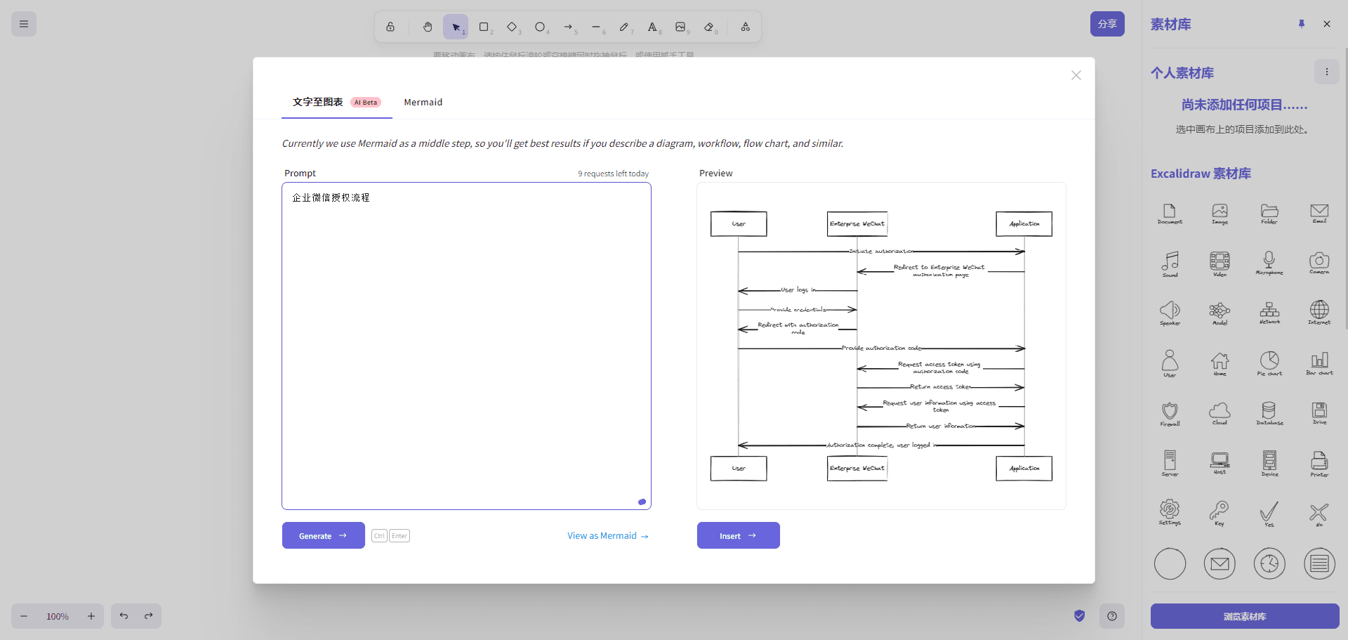Viewport: 1348px width, 640px height.
Task: Select the Arrow drawing tool
Action: 568,27
